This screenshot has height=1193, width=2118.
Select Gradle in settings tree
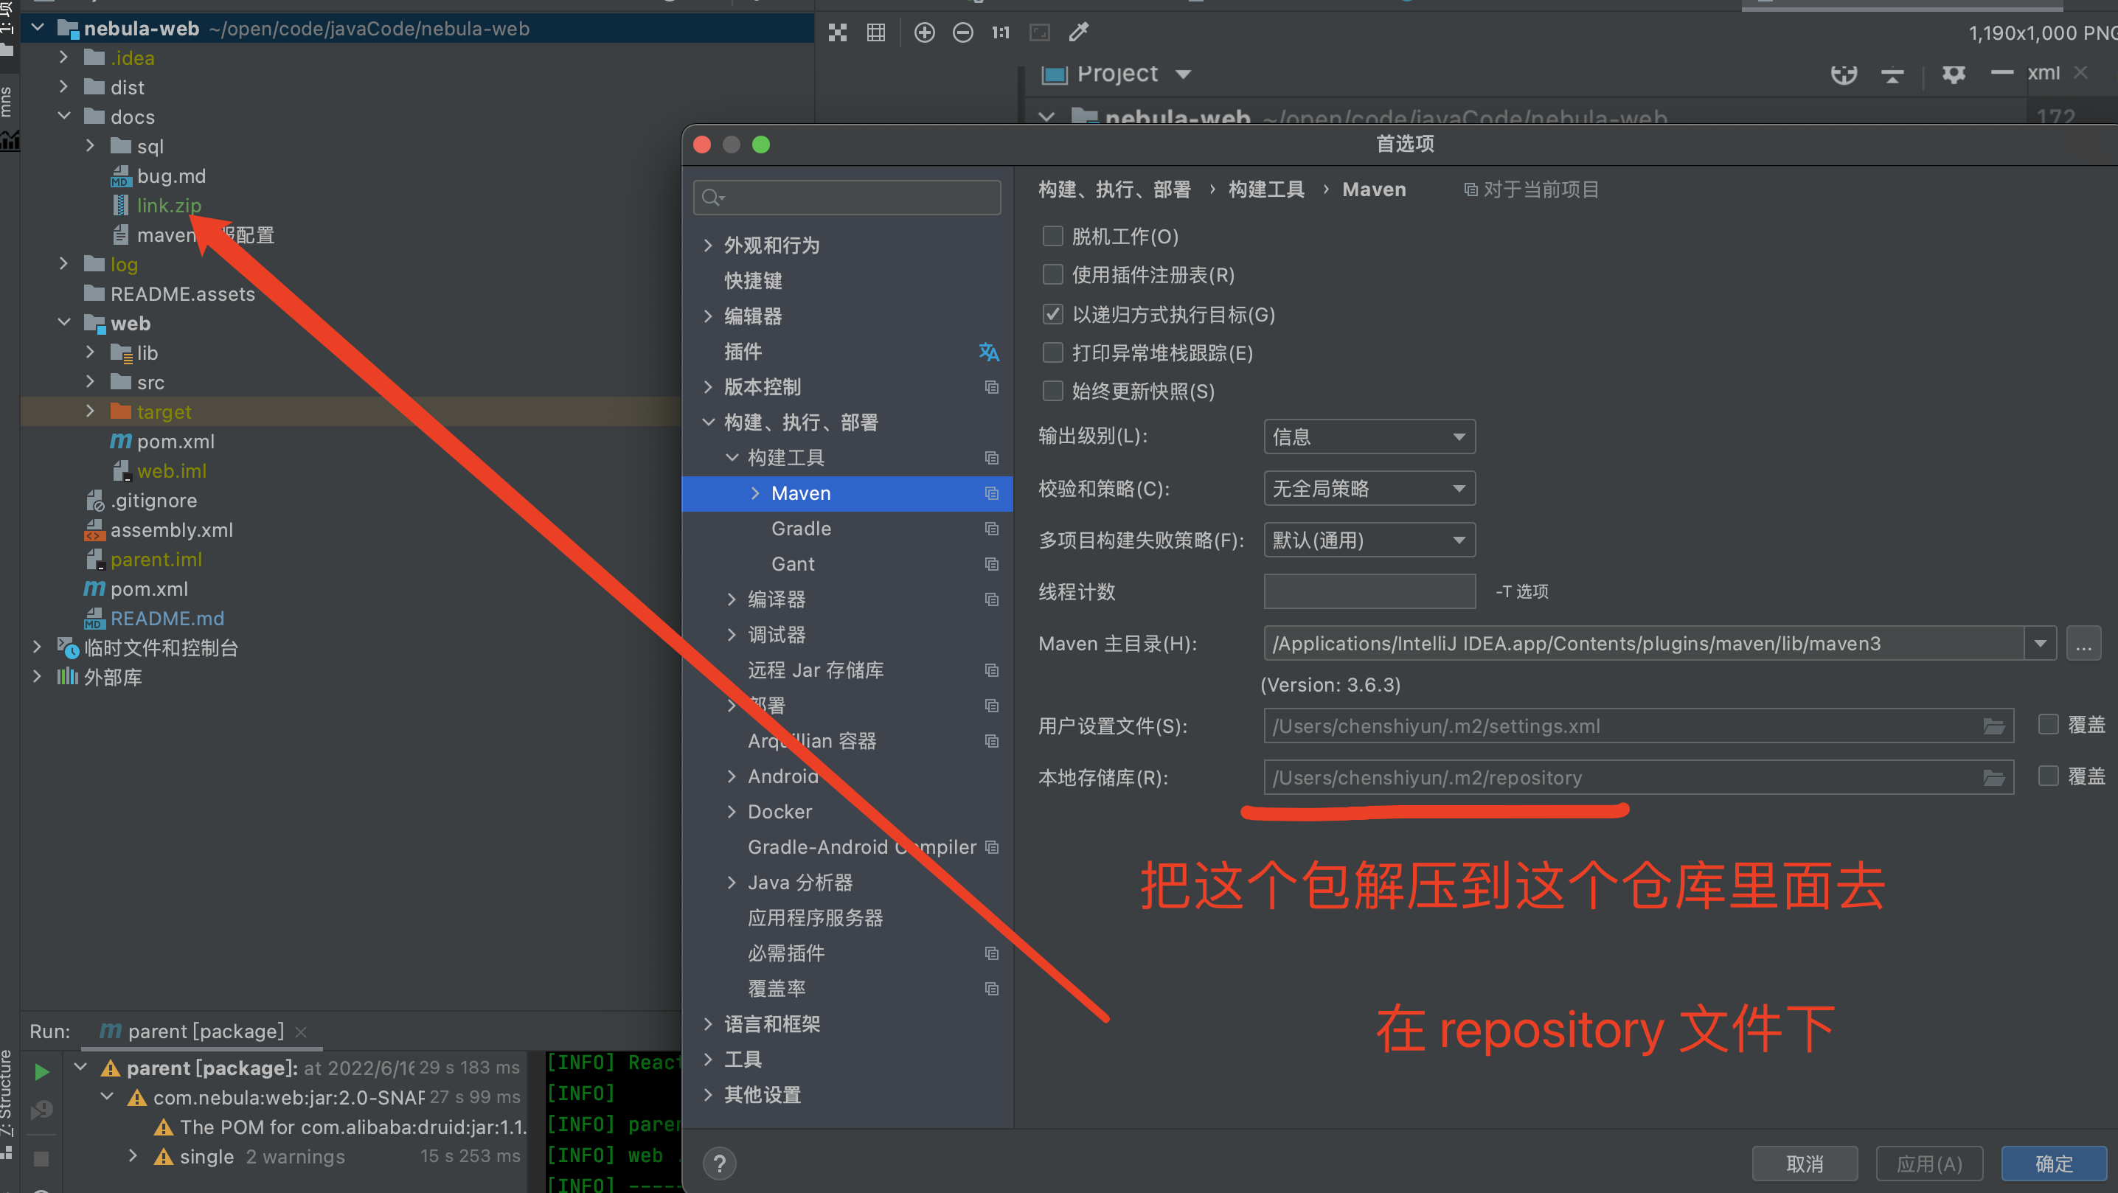801,529
